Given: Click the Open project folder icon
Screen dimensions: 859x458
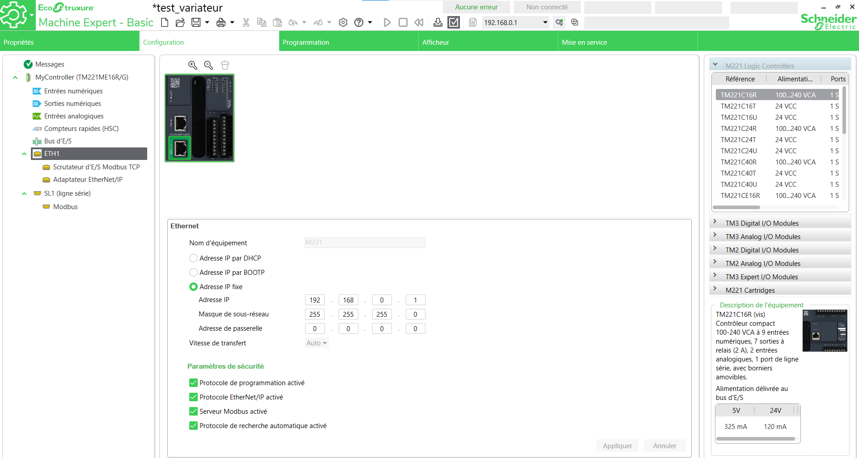Looking at the screenshot, I should click(180, 22).
